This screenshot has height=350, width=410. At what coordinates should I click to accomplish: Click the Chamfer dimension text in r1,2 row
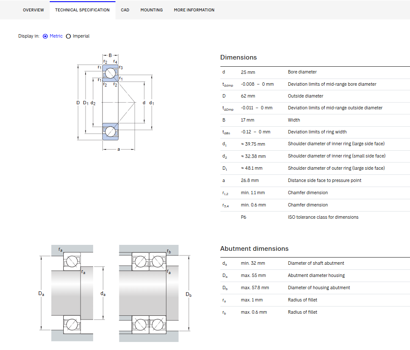tap(308, 193)
